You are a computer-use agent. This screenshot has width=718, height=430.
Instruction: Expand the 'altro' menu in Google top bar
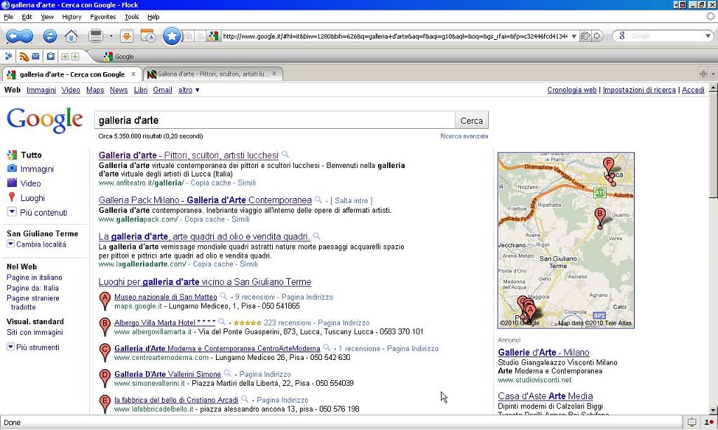click(x=189, y=90)
